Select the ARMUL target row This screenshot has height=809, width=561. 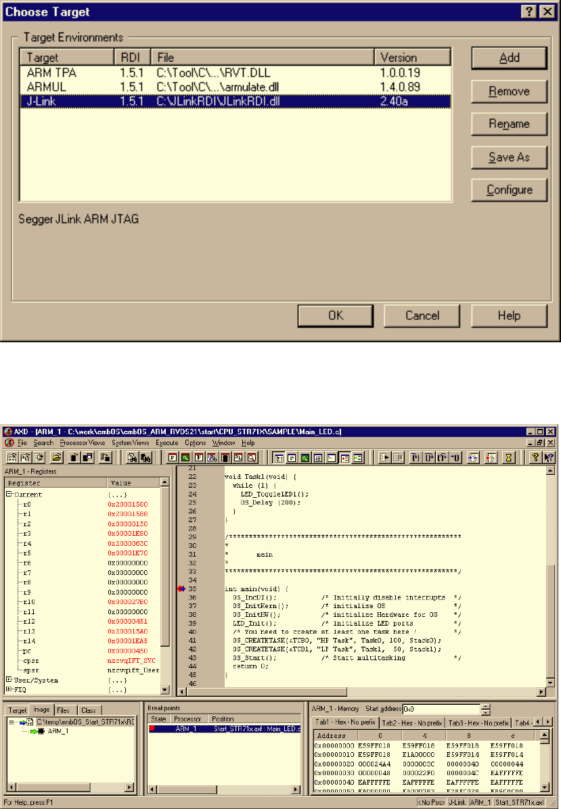click(235, 87)
